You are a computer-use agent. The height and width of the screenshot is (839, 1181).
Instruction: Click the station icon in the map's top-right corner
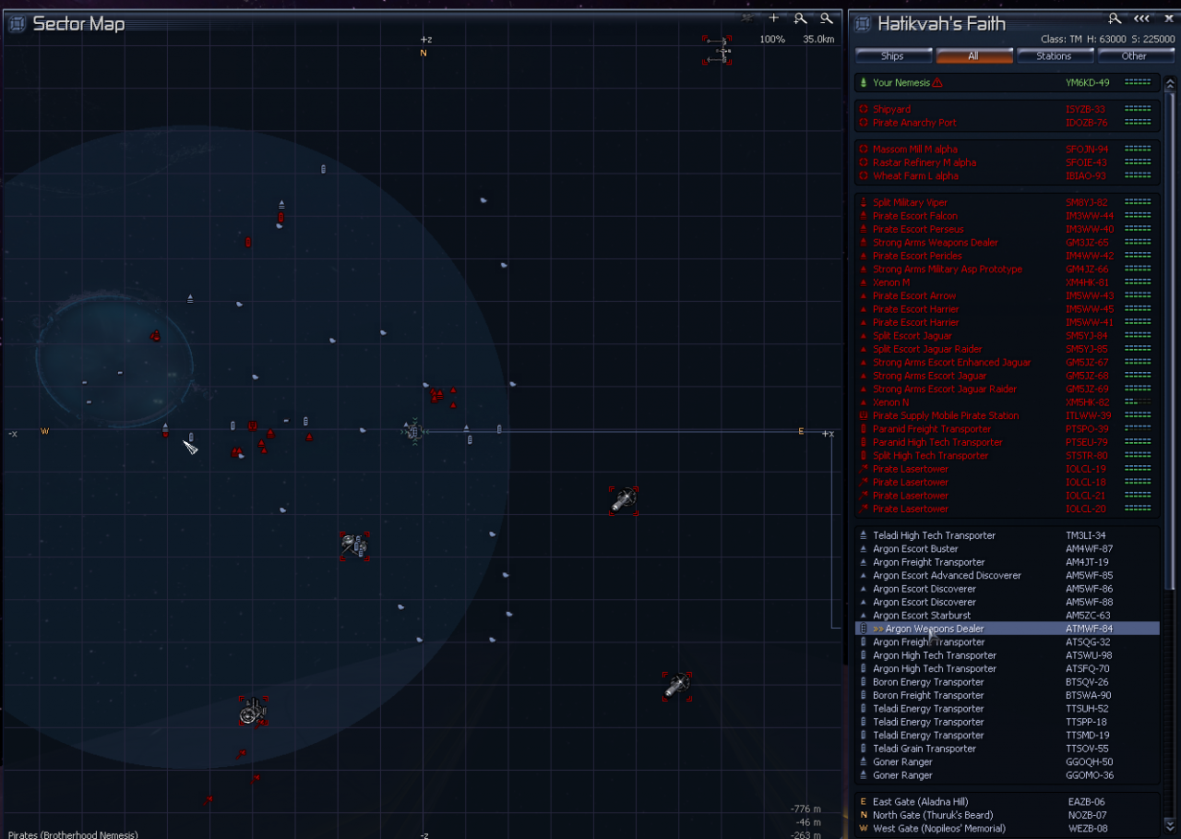717,50
